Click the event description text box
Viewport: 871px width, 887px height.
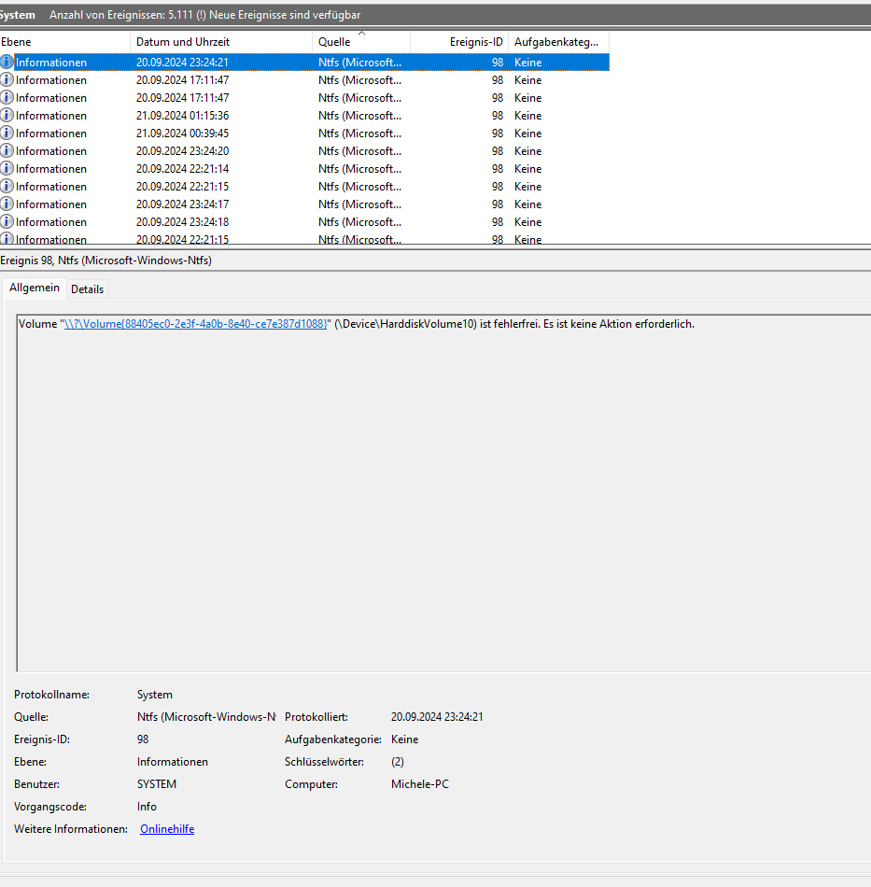pos(444,493)
